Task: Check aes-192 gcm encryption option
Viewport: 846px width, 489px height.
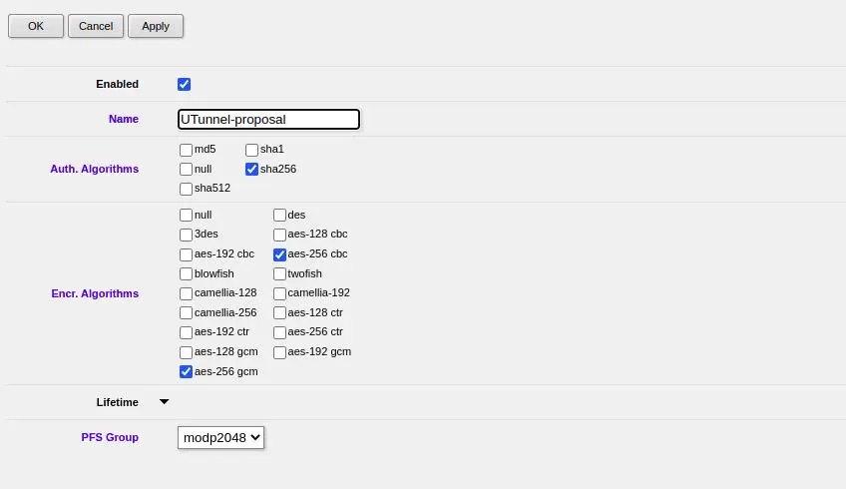Action: (279, 352)
